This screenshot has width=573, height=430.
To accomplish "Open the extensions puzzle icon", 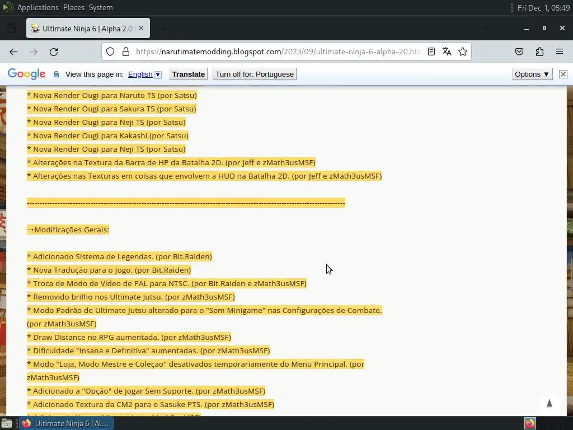I will 539,52.
